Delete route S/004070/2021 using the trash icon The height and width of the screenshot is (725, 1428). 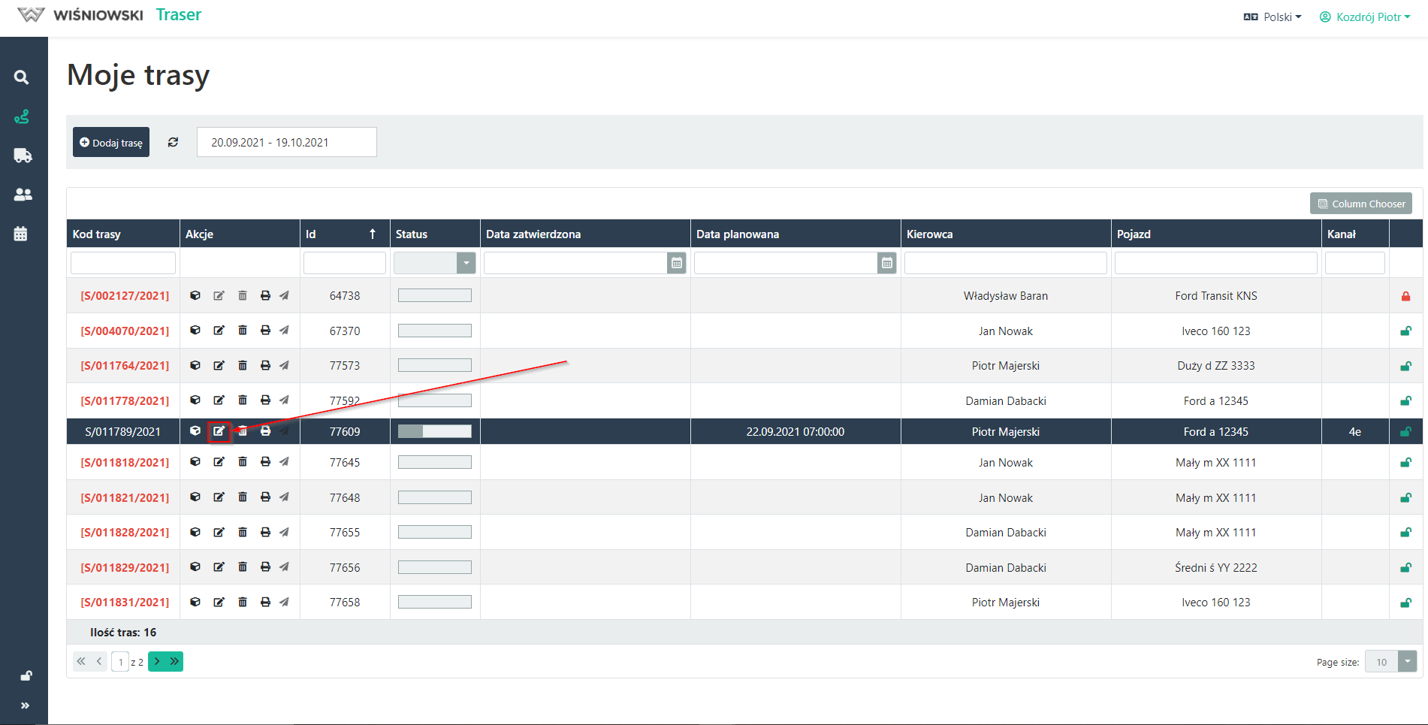pos(243,331)
